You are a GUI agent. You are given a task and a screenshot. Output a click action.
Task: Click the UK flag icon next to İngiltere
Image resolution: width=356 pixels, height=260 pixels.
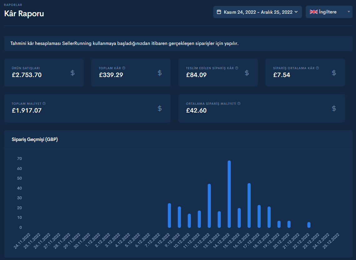point(314,12)
